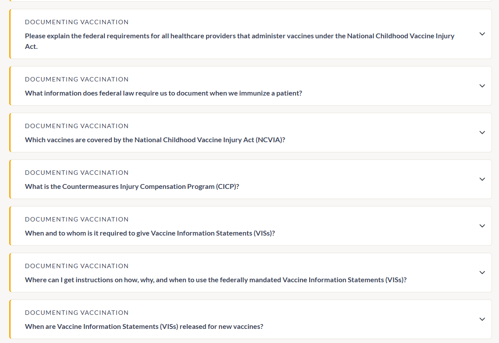Click question on what federal law requires documenting
The width and height of the screenshot is (499, 343).
click(163, 93)
